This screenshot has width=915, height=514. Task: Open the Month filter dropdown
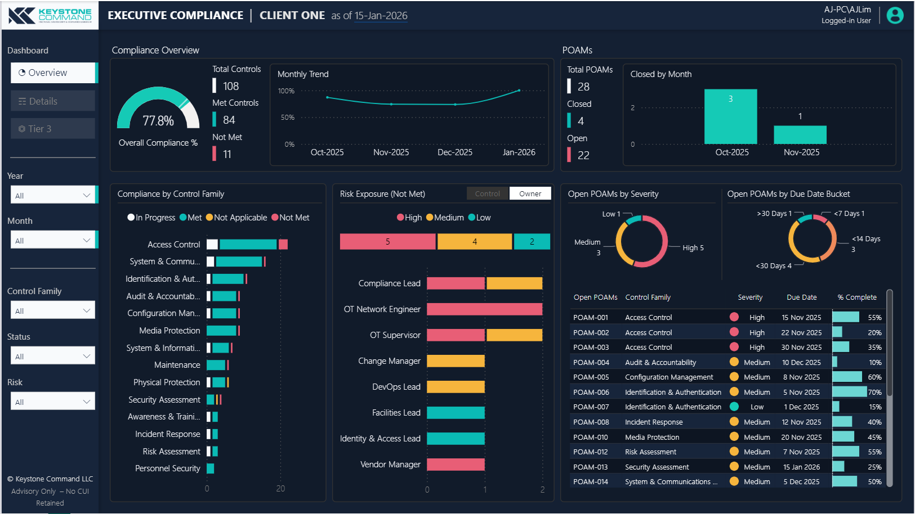pyautogui.click(x=52, y=240)
